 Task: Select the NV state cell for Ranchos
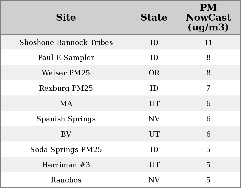click(x=154, y=180)
